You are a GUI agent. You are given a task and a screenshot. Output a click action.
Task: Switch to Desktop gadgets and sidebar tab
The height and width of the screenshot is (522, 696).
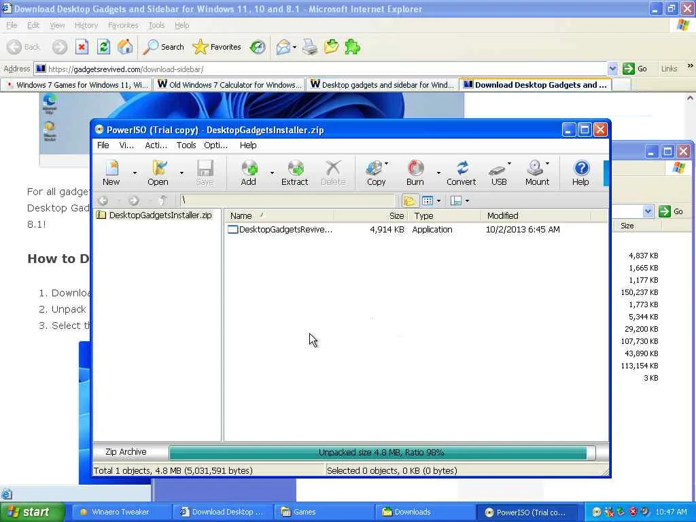pyautogui.click(x=382, y=85)
